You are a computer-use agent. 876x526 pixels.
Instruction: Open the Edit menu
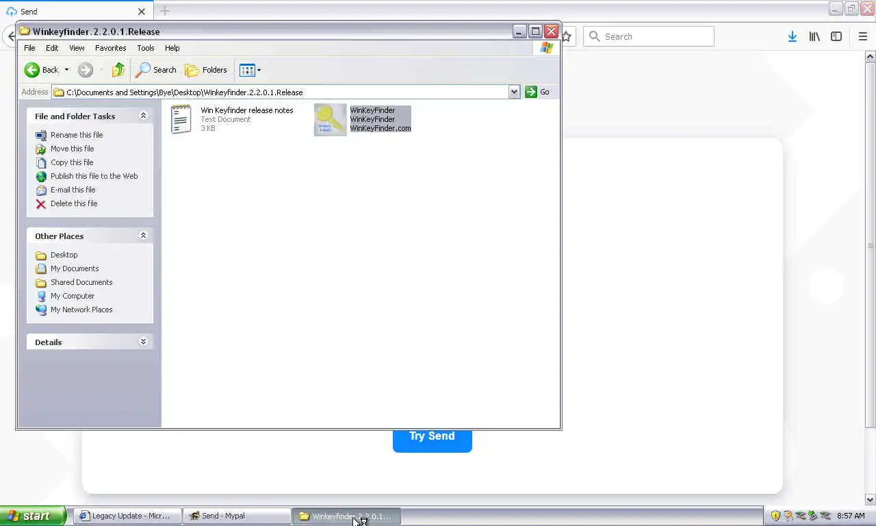click(52, 48)
